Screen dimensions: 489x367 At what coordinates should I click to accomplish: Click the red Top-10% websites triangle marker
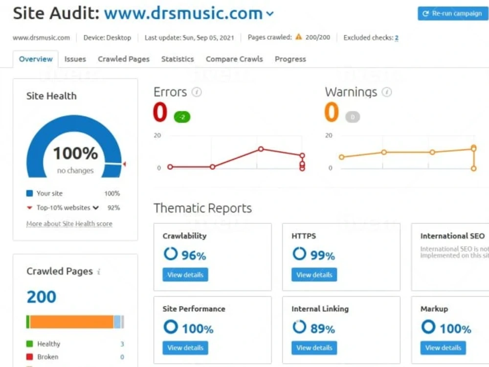click(29, 208)
